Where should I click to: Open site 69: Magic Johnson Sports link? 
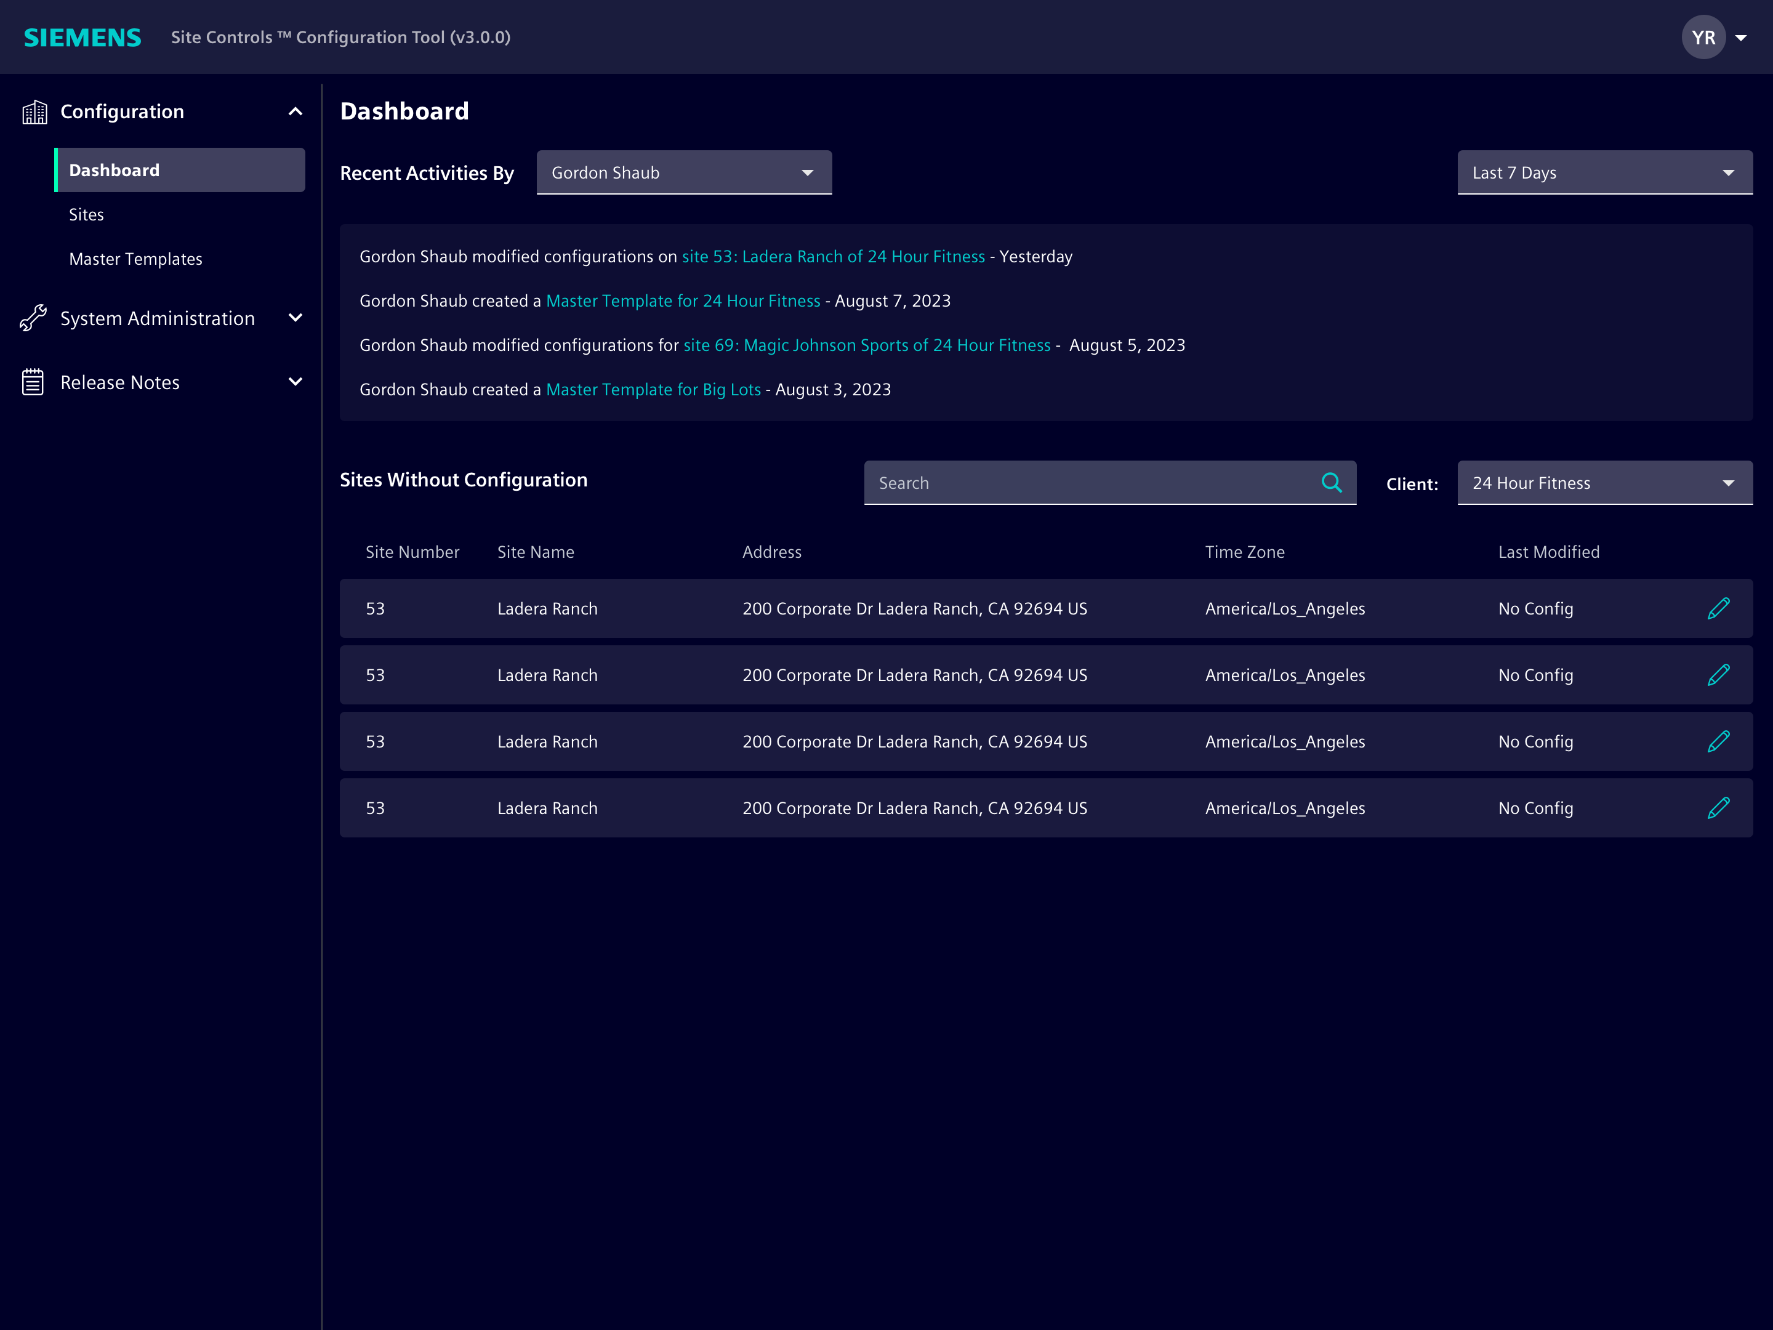point(866,345)
